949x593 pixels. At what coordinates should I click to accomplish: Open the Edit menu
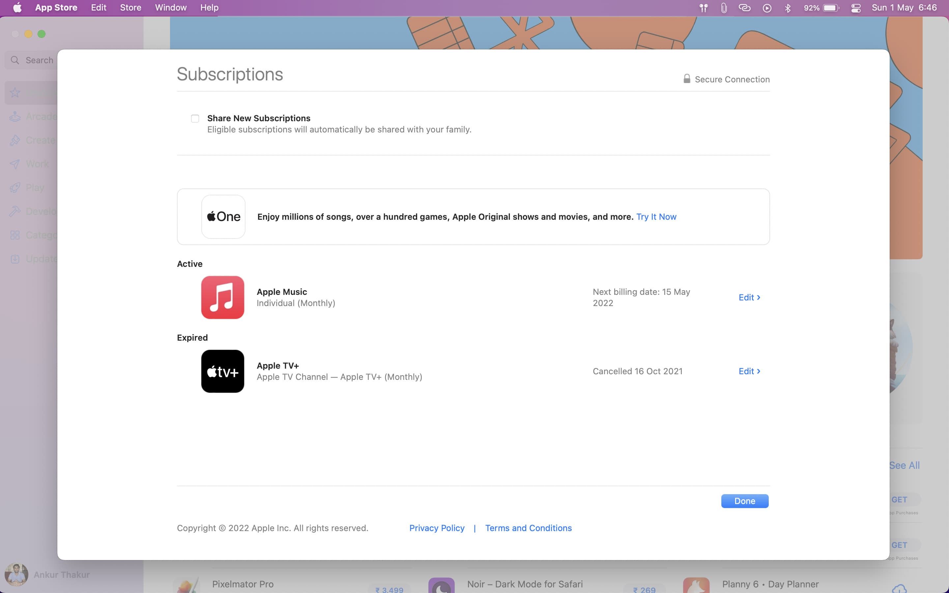pyautogui.click(x=99, y=8)
